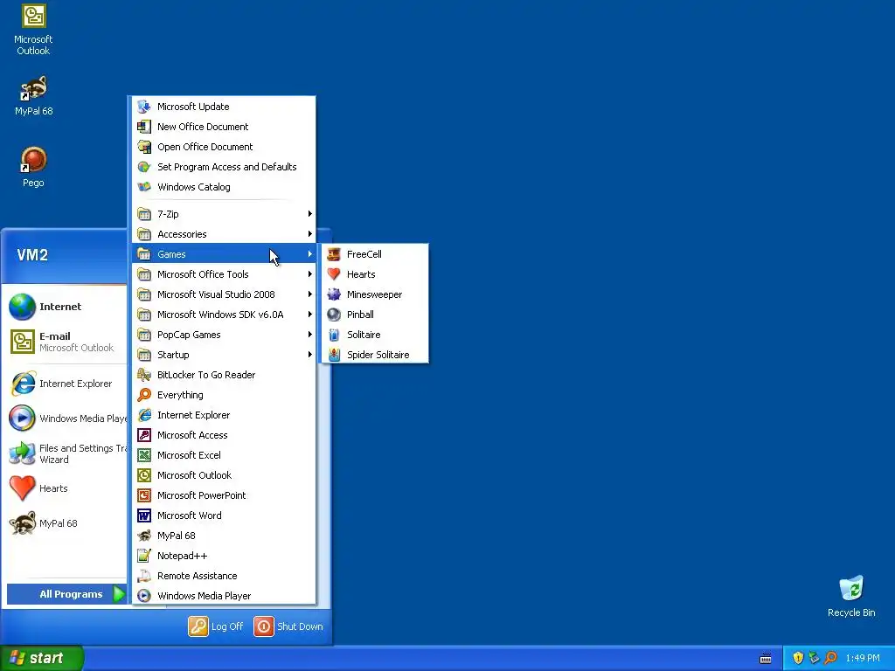Open New Office Document
895x671 pixels.
click(x=224, y=127)
